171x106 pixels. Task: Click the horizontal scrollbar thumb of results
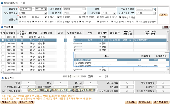click(x=12, y=72)
